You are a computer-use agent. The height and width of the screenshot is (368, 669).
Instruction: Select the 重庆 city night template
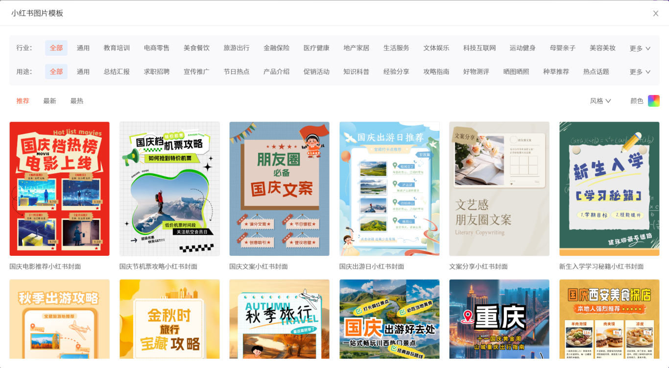point(499,319)
